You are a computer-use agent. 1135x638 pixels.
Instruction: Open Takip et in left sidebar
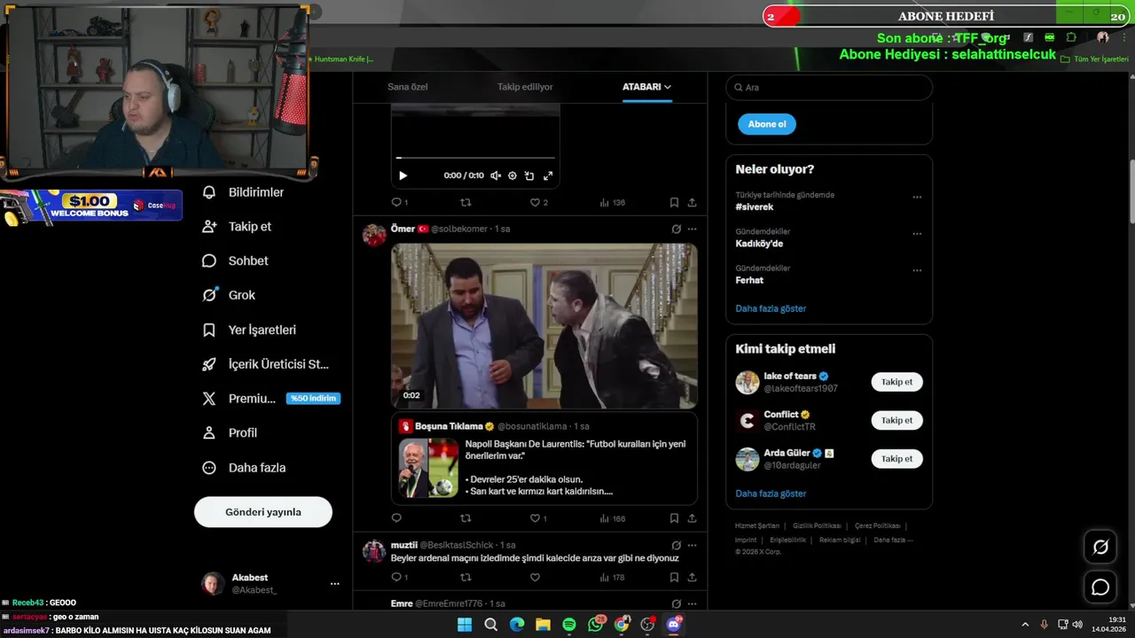tap(237, 227)
